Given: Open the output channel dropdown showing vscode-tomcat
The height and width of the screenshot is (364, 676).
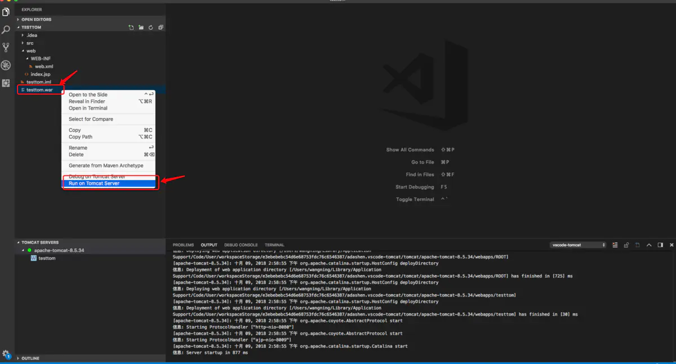Looking at the screenshot, I should 578,245.
